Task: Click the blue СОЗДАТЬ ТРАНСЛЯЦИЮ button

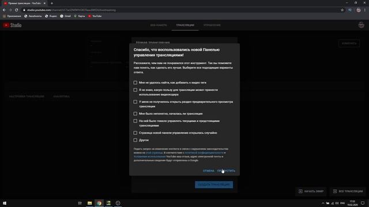Action: 214,185
